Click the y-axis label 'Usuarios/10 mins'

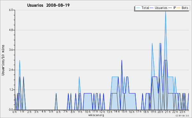coord(3,60)
